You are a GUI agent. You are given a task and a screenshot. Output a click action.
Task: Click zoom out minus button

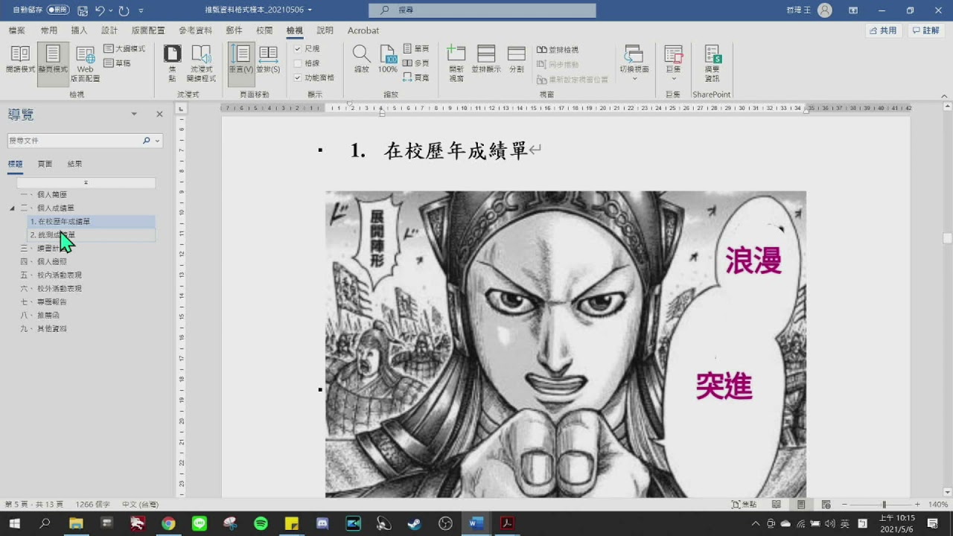coord(844,504)
